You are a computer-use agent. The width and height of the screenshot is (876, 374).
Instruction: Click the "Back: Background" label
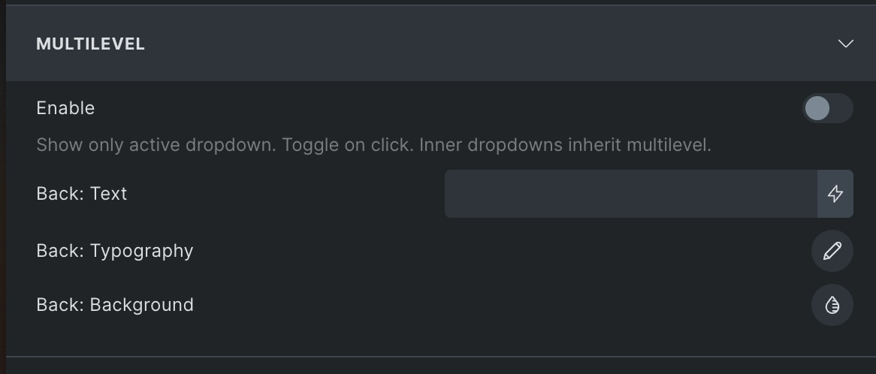(114, 305)
